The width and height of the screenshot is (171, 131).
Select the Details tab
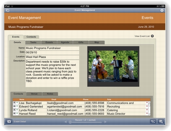[17, 42]
